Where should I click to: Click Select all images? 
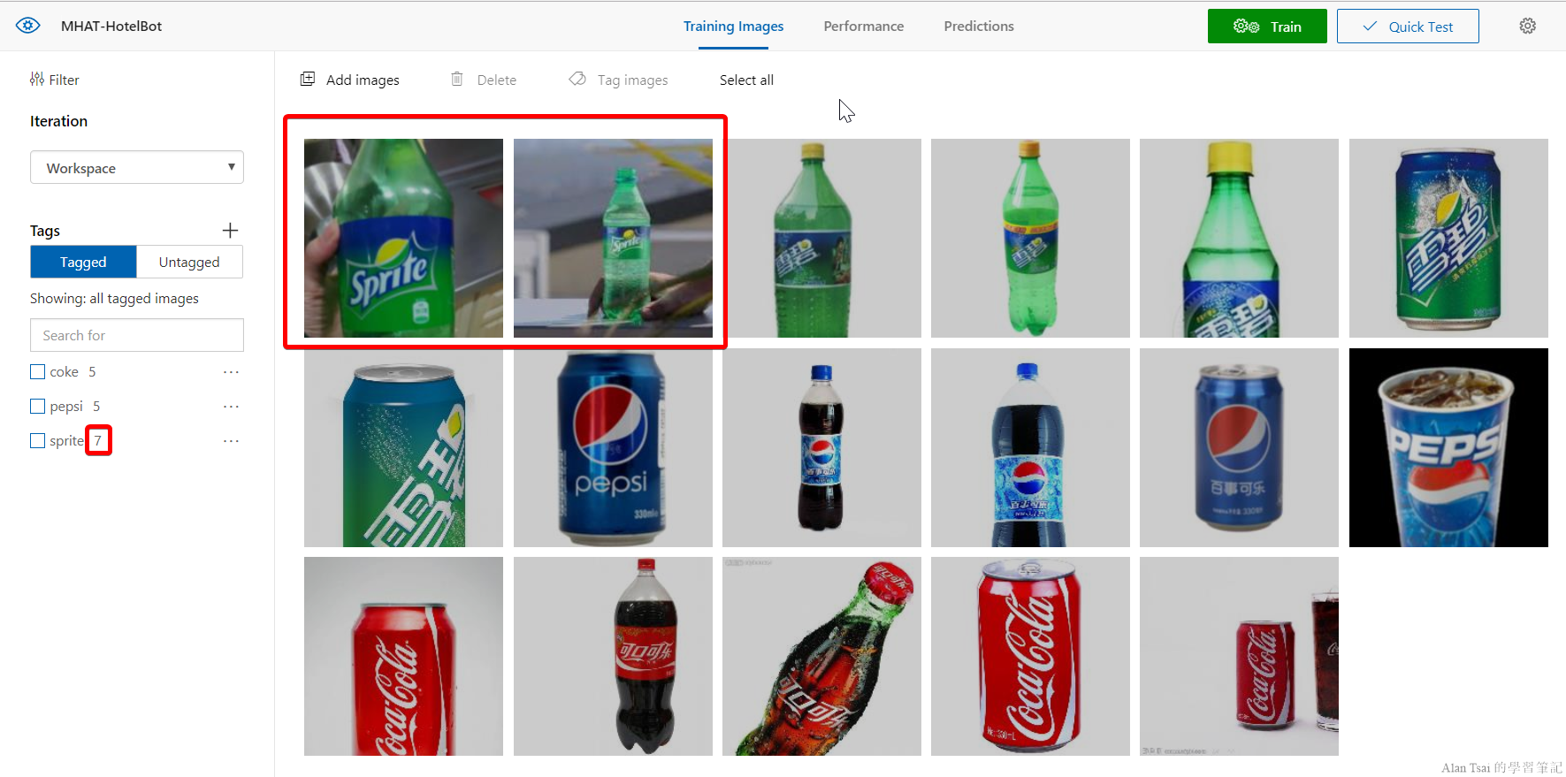click(x=746, y=80)
